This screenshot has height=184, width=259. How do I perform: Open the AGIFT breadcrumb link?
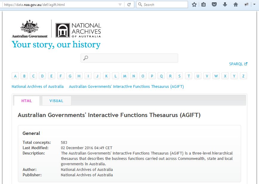click(126, 87)
